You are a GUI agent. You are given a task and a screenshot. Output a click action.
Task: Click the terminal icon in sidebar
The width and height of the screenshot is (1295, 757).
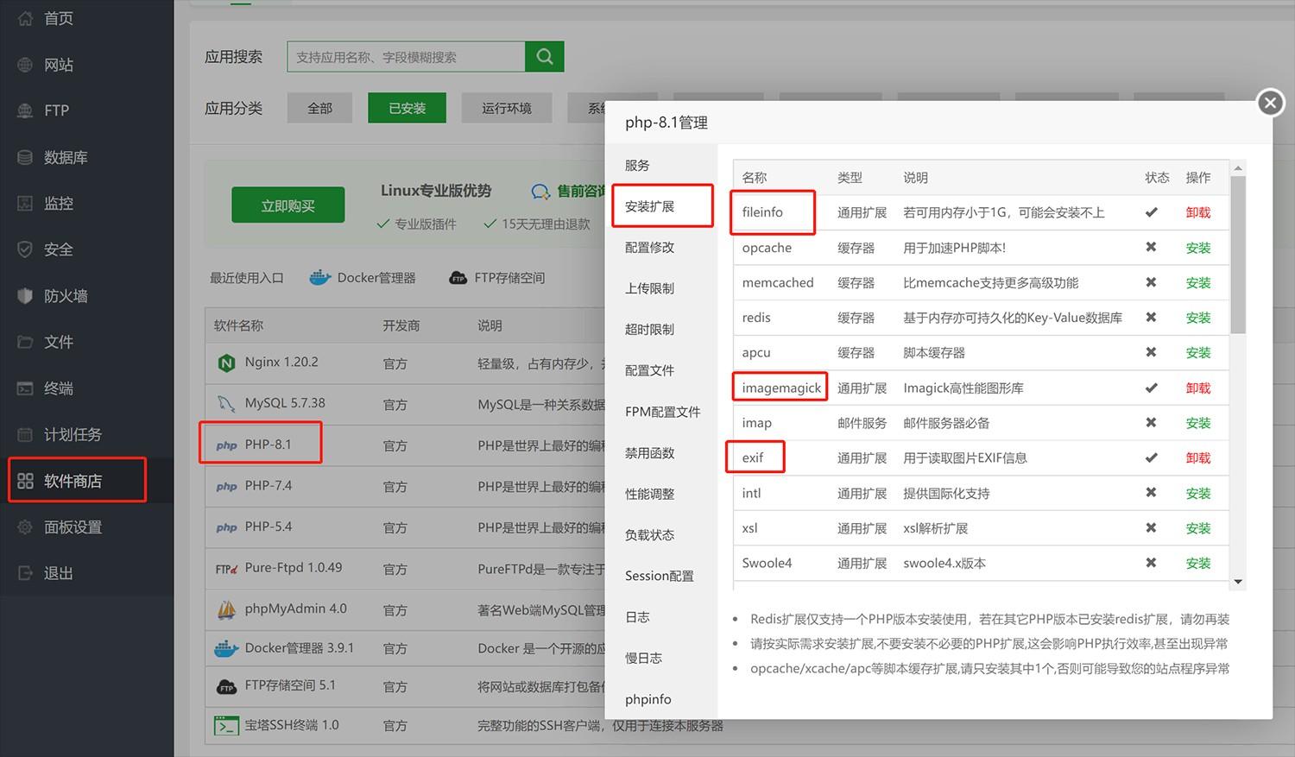coord(25,388)
